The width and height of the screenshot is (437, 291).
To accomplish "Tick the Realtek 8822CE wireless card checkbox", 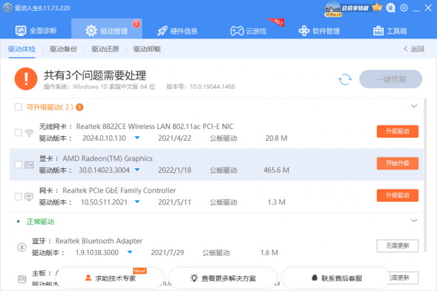I will coord(18,132).
